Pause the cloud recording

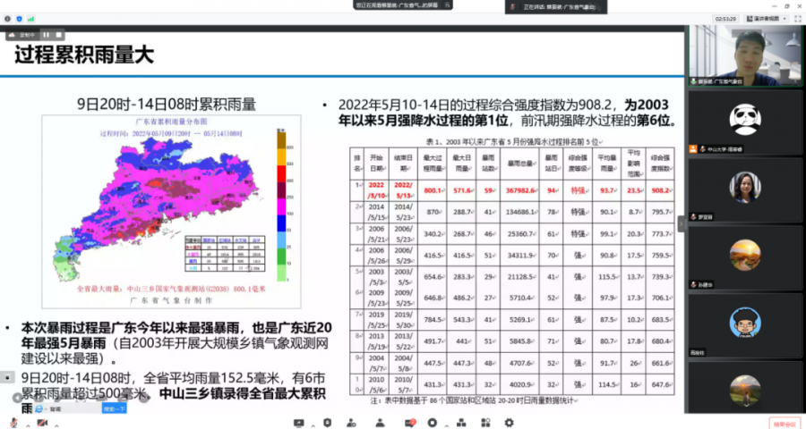click(45, 35)
